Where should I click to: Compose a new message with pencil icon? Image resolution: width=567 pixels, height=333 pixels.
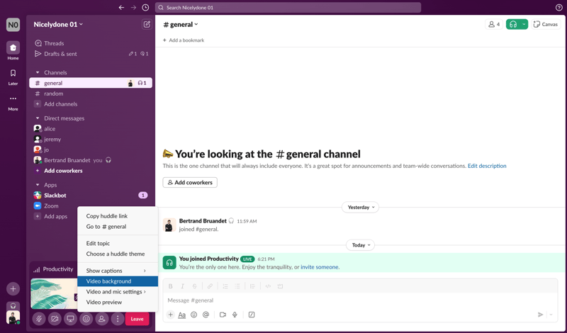pos(147,24)
